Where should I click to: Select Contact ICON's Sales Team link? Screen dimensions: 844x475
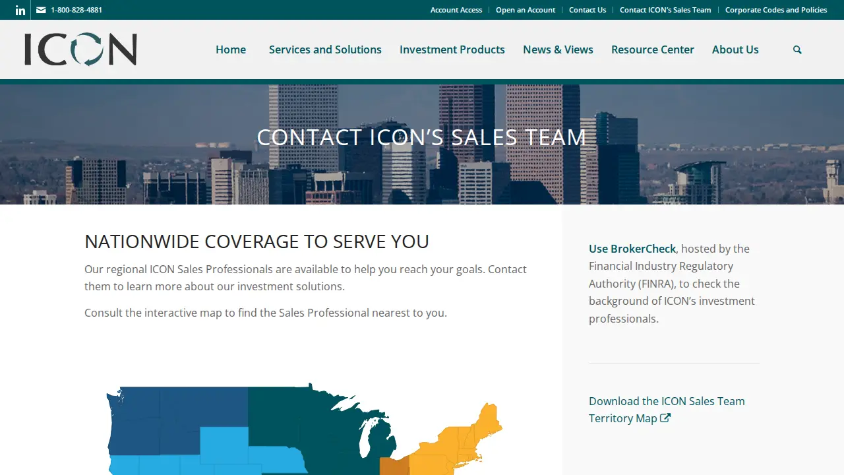(x=665, y=10)
